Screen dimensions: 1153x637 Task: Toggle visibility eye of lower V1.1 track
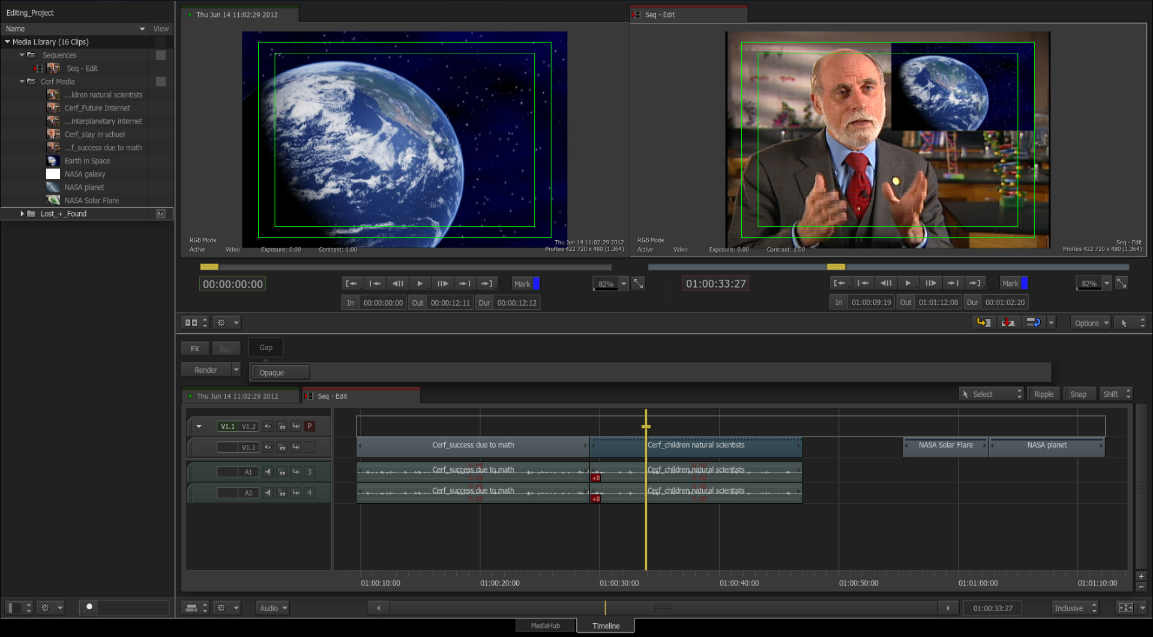(x=268, y=447)
